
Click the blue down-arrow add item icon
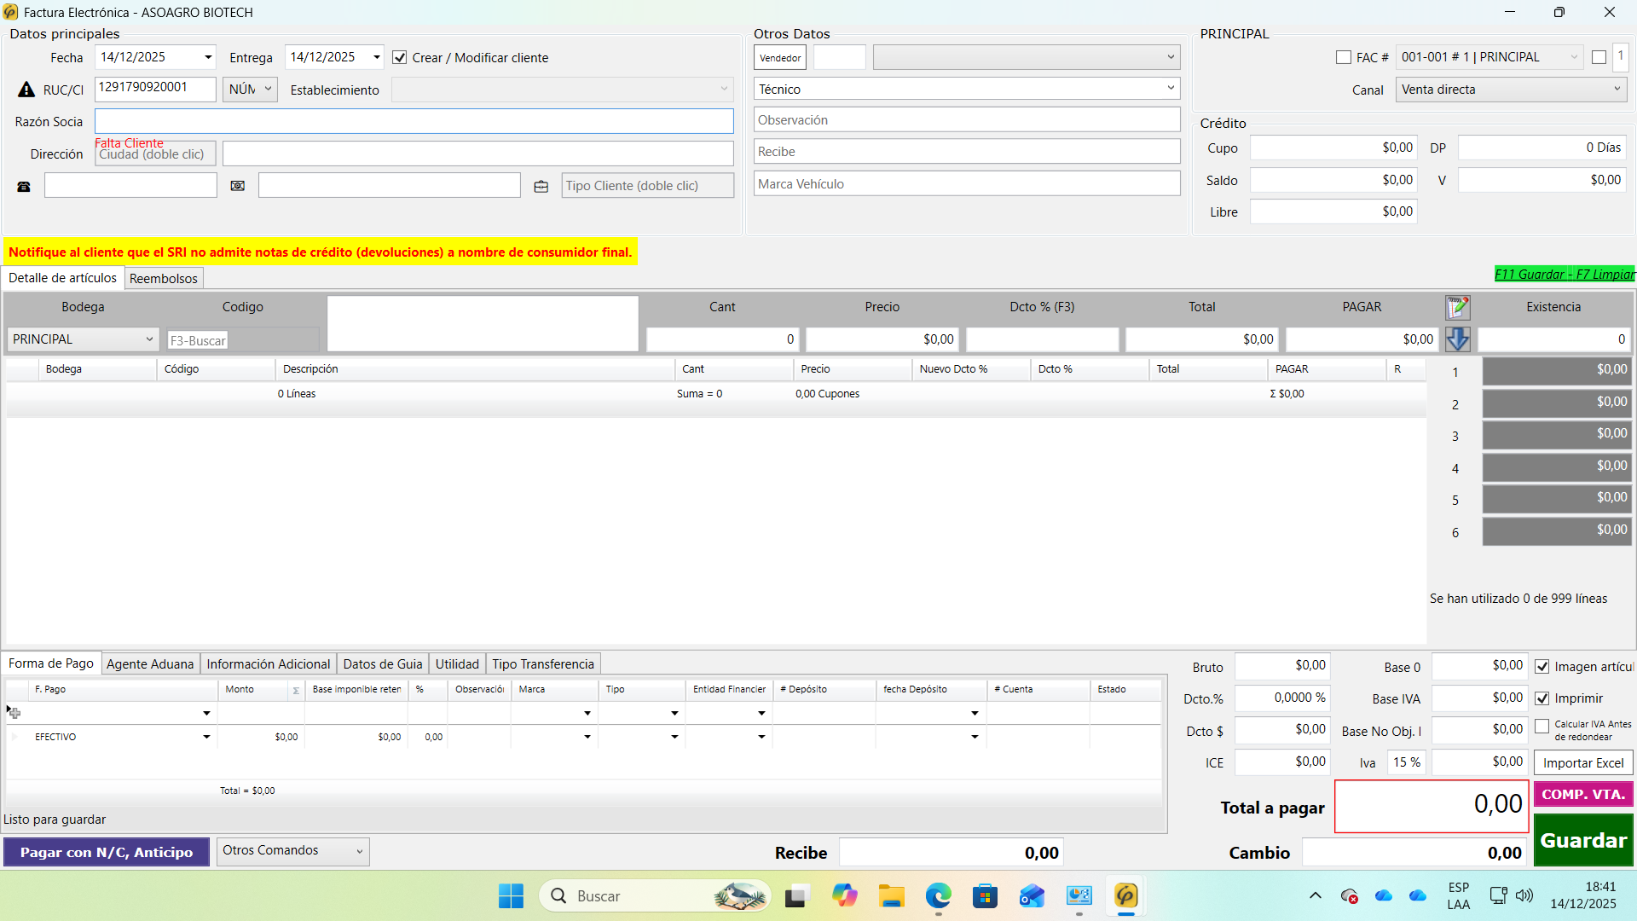(x=1457, y=339)
